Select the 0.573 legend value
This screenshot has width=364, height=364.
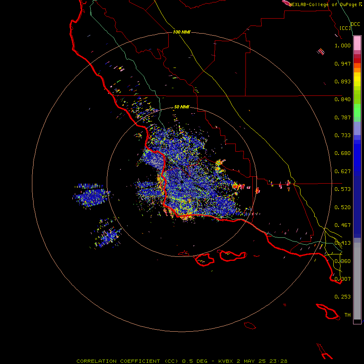click(343, 189)
